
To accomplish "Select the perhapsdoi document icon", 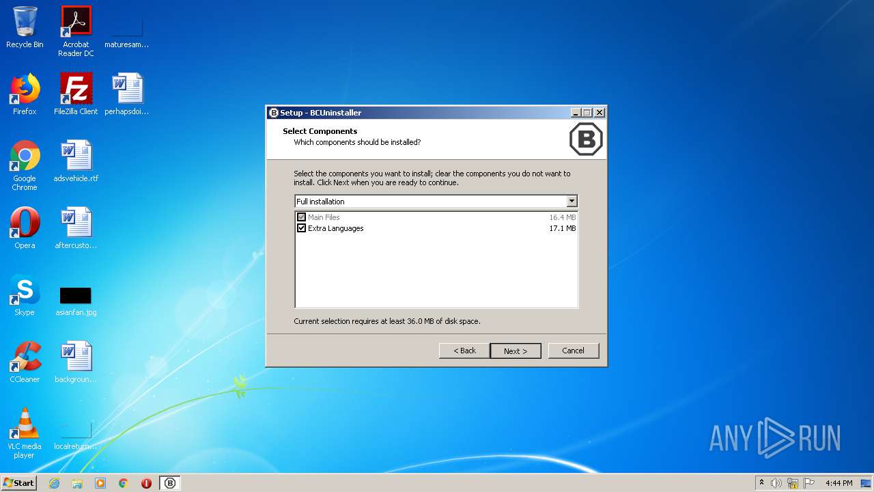I will 126,95.
